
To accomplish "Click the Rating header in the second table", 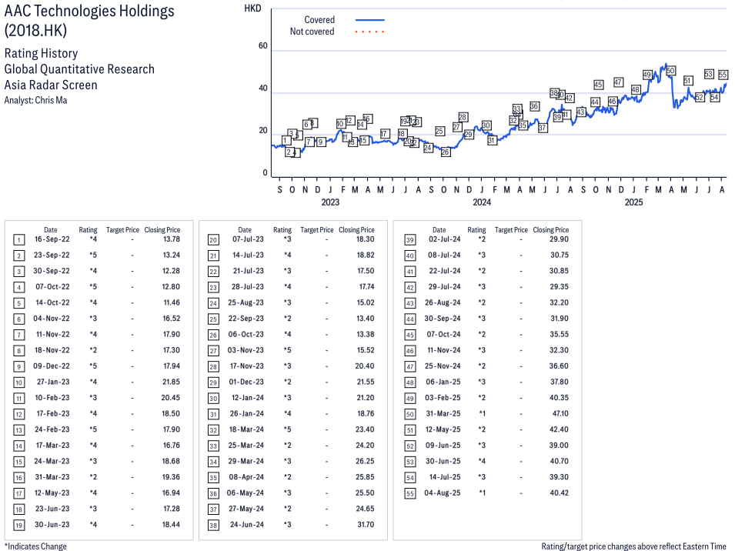I will [282, 230].
